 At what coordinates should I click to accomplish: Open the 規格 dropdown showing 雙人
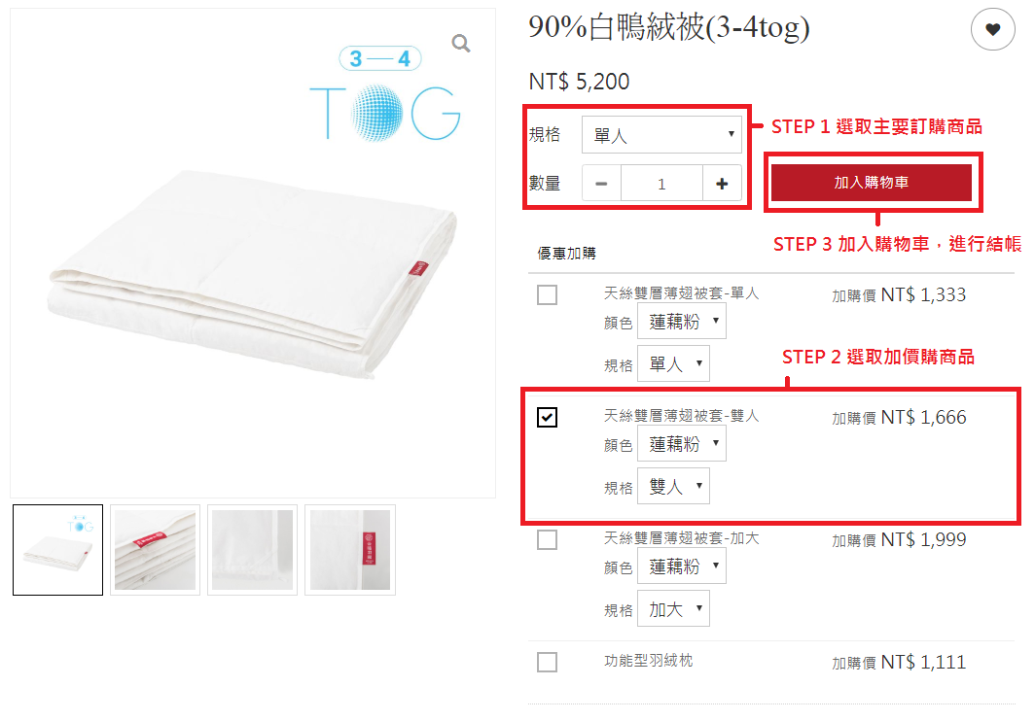click(x=673, y=486)
